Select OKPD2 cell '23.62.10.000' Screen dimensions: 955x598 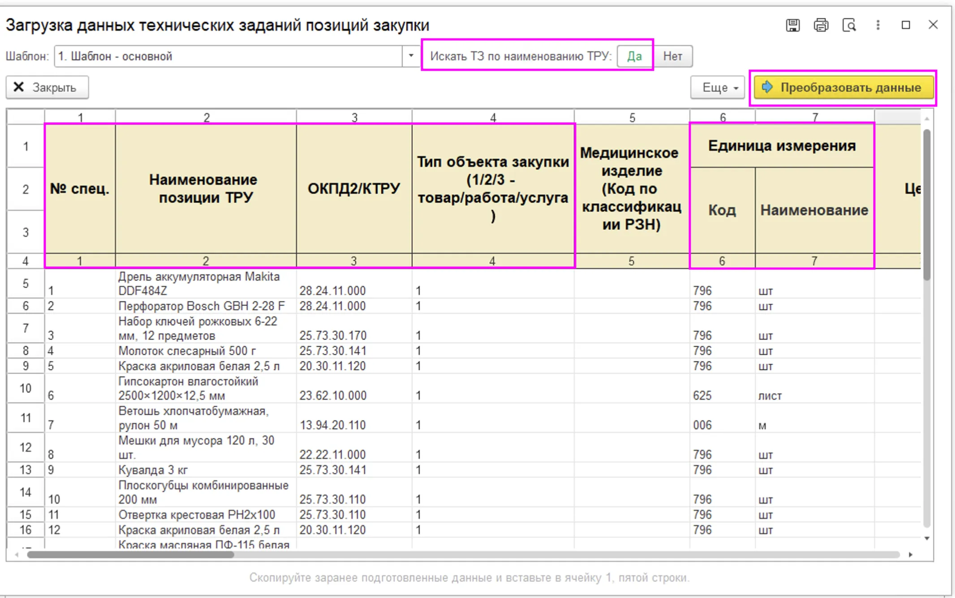pos(354,389)
